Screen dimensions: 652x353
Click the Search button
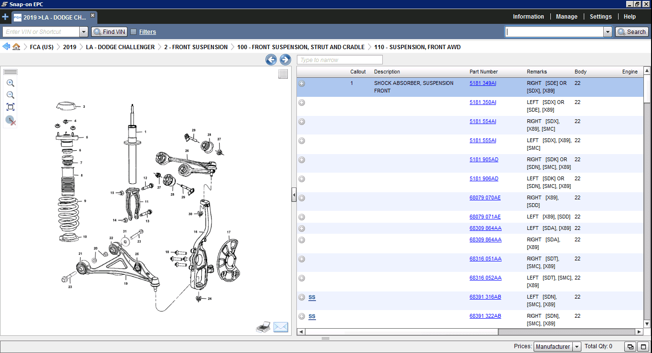pyautogui.click(x=631, y=32)
